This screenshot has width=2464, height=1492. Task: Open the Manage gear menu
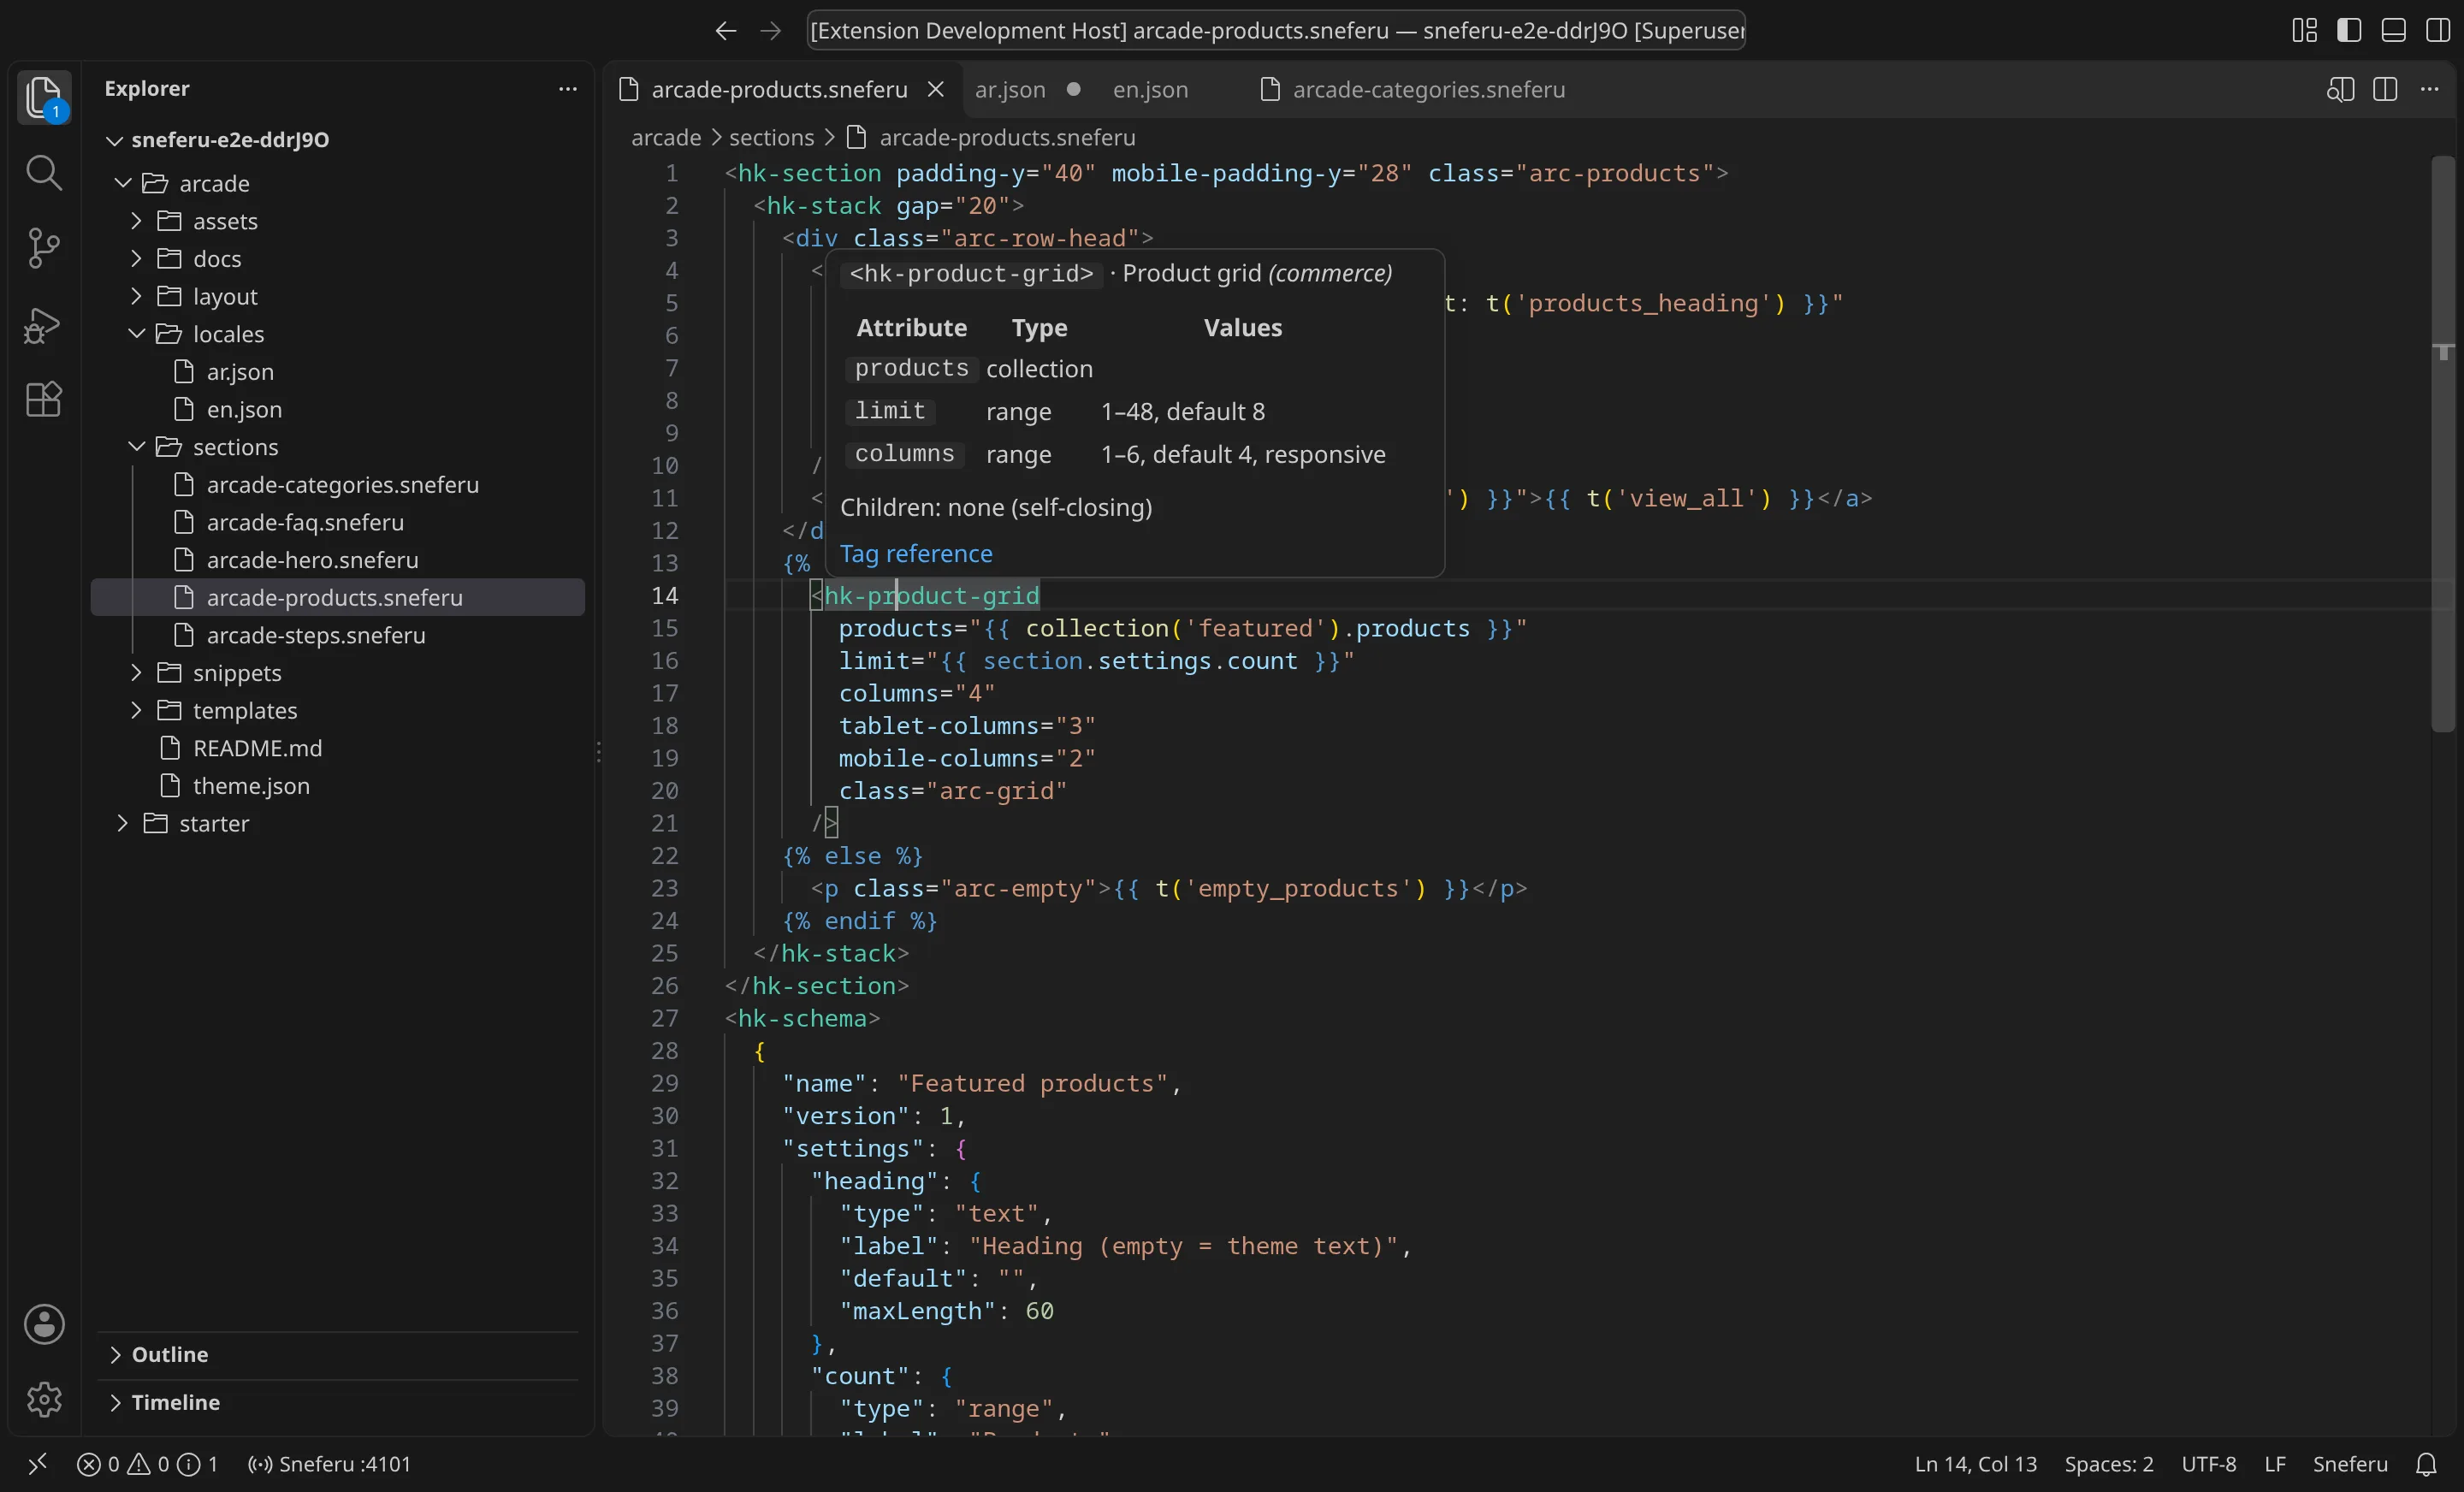tap(44, 1399)
